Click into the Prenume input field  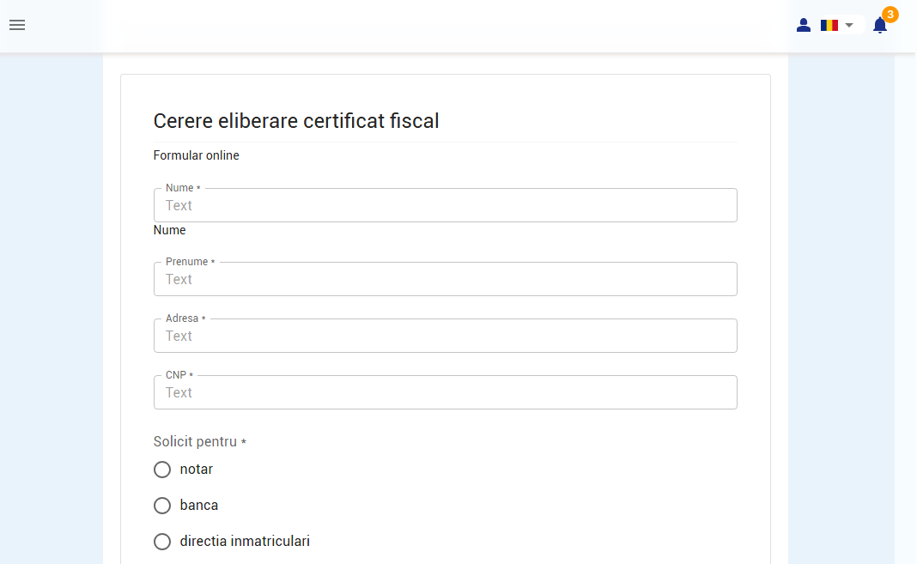coord(445,280)
